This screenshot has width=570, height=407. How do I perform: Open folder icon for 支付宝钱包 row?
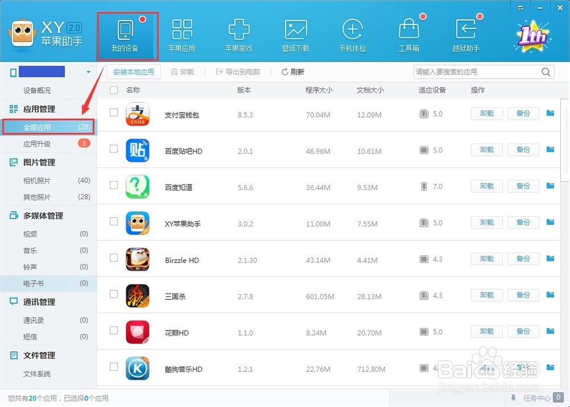551,113
